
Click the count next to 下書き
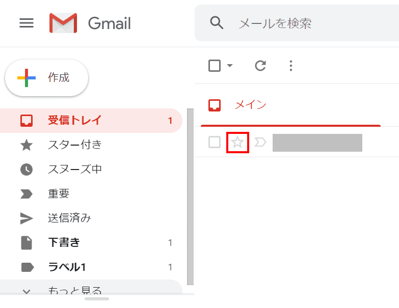point(170,243)
